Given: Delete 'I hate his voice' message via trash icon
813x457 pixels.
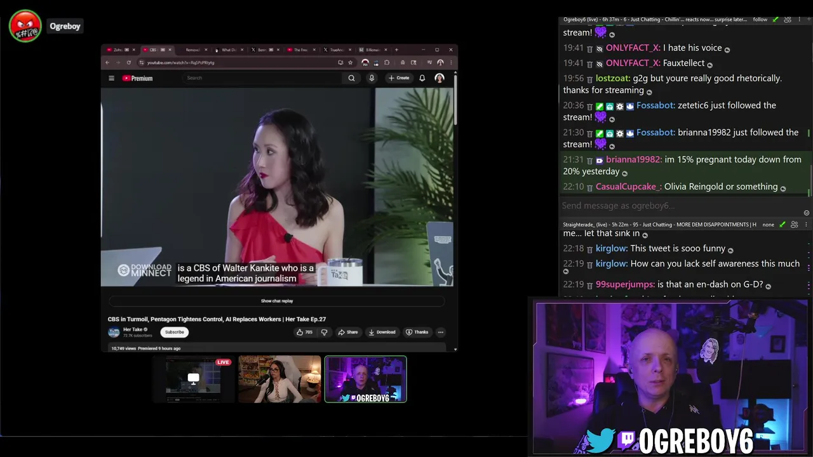Looking at the screenshot, I should tap(589, 48).
